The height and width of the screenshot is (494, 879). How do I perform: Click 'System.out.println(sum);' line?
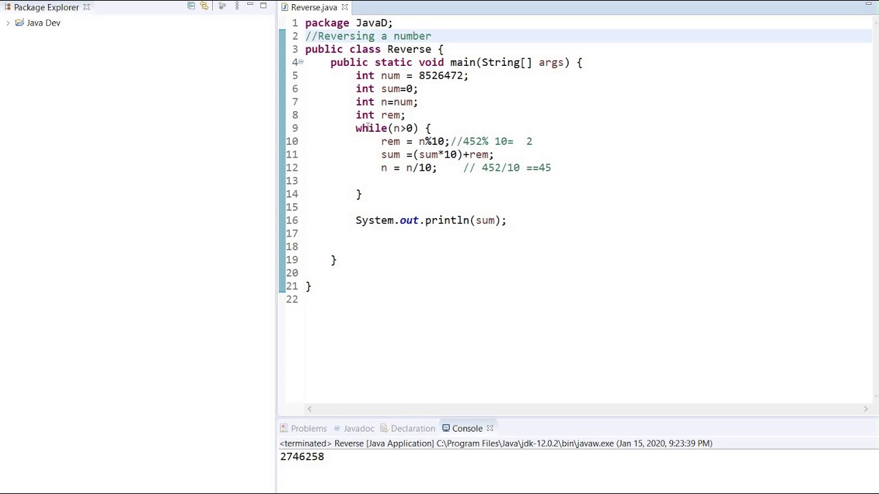point(431,220)
